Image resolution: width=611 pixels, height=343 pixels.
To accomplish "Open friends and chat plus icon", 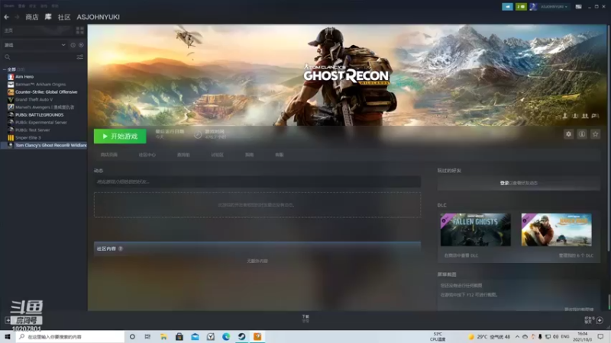I will pyautogui.click(x=600, y=320).
